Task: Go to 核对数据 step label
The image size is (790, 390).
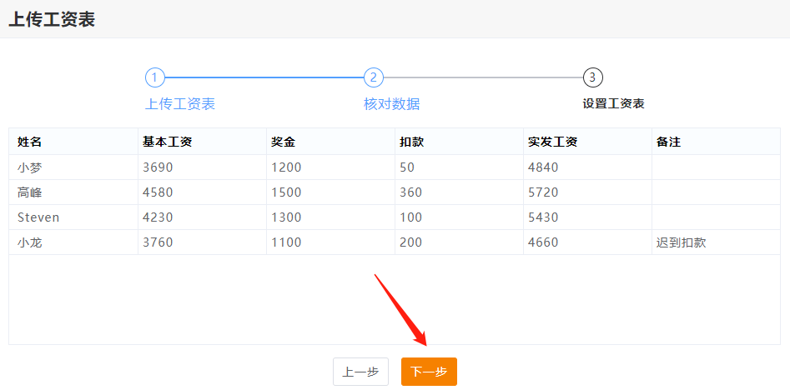Action: click(391, 104)
